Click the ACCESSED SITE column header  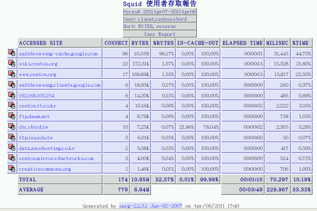(x=60, y=43)
